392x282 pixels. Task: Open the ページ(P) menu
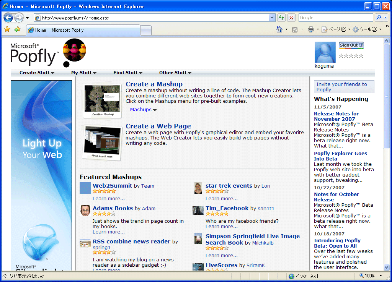(x=336, y=29)
